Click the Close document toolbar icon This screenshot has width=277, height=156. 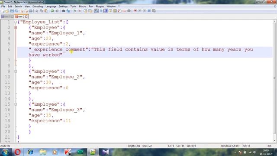coord(22,11)
